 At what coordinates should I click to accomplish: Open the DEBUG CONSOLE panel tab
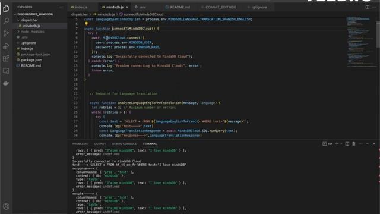pos(124,144)
